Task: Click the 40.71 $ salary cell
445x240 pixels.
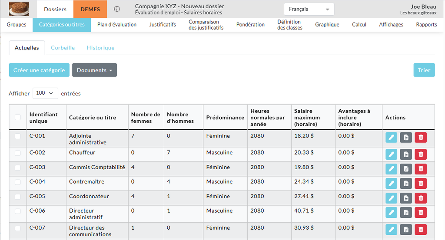Action: [313, 214]
